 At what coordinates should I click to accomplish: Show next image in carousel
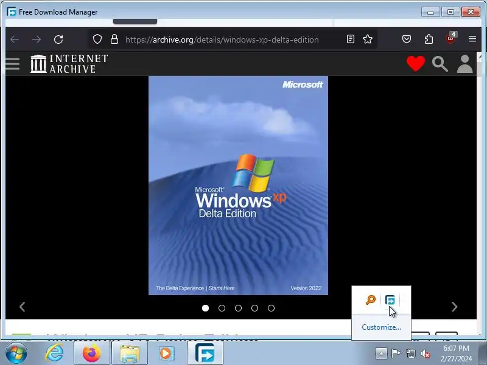tap(454, 307)
